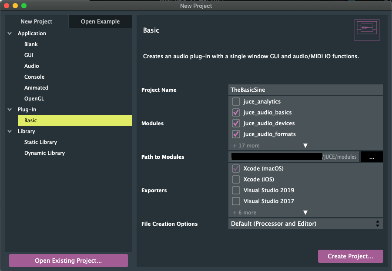Collapse the Plug-In tree chevron
This screenshot has height=271, width=392.
[10, 110]
